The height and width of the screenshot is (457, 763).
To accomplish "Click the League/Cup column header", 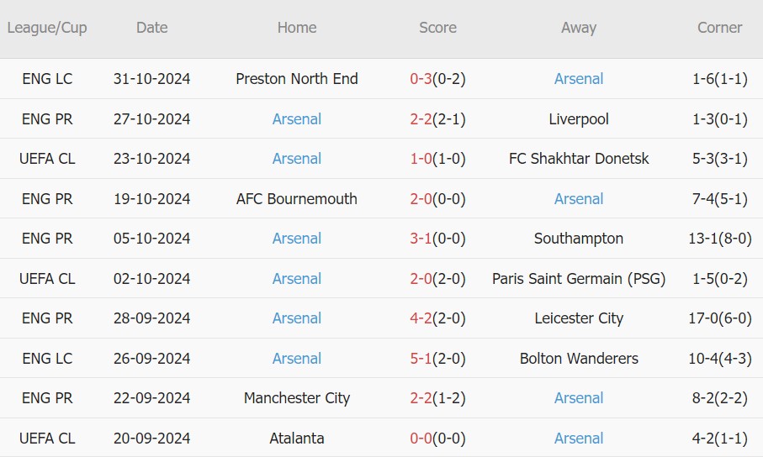I will pos(47,28).
